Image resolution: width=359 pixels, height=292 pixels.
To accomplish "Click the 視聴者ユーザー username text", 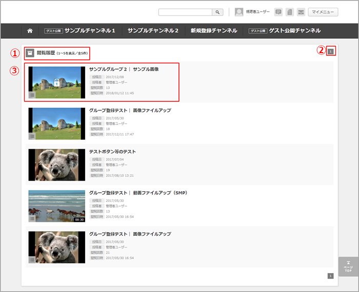I will 258,12.
